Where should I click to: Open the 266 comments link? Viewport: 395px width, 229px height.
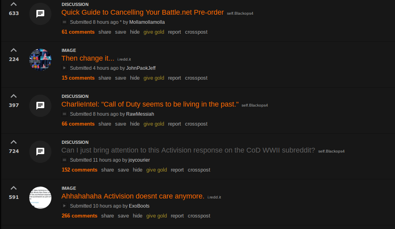point(79,216)
